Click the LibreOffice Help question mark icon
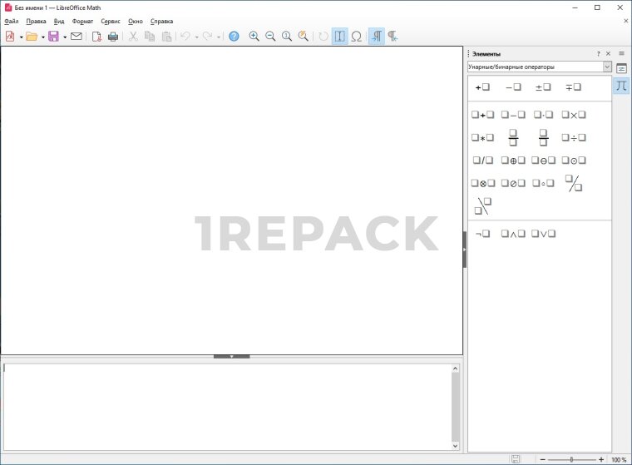The height and width of the screenshot is (465, 632). (234, 37)
